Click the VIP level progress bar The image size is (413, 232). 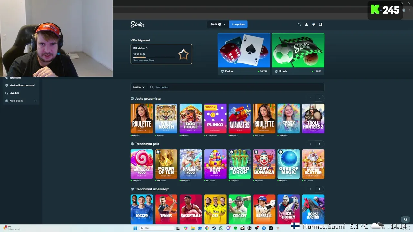pos(154,57)
